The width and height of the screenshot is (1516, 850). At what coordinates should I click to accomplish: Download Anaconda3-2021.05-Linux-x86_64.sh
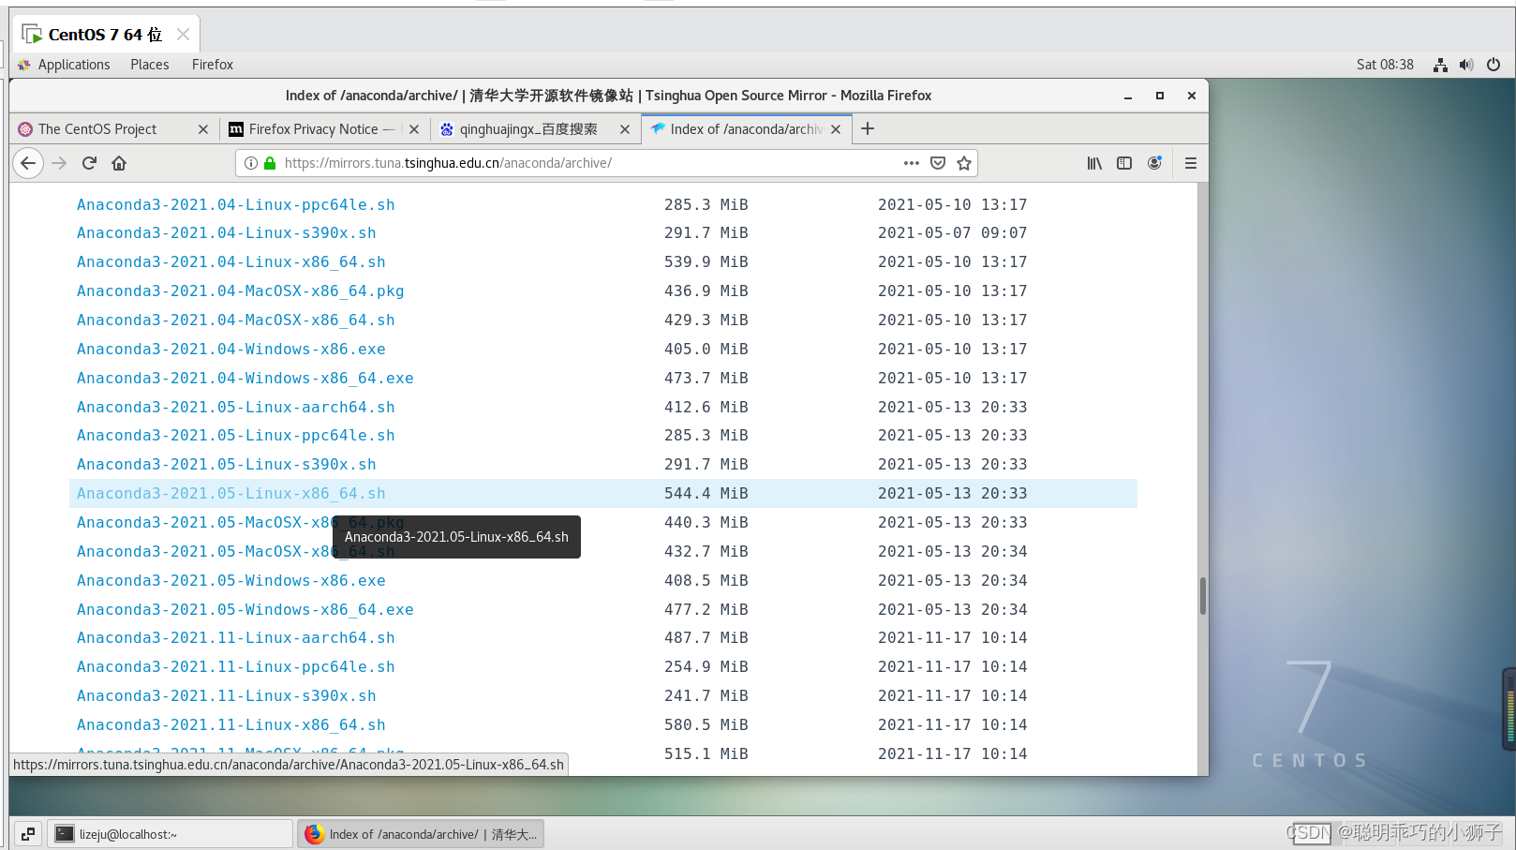tap(230, 493)
